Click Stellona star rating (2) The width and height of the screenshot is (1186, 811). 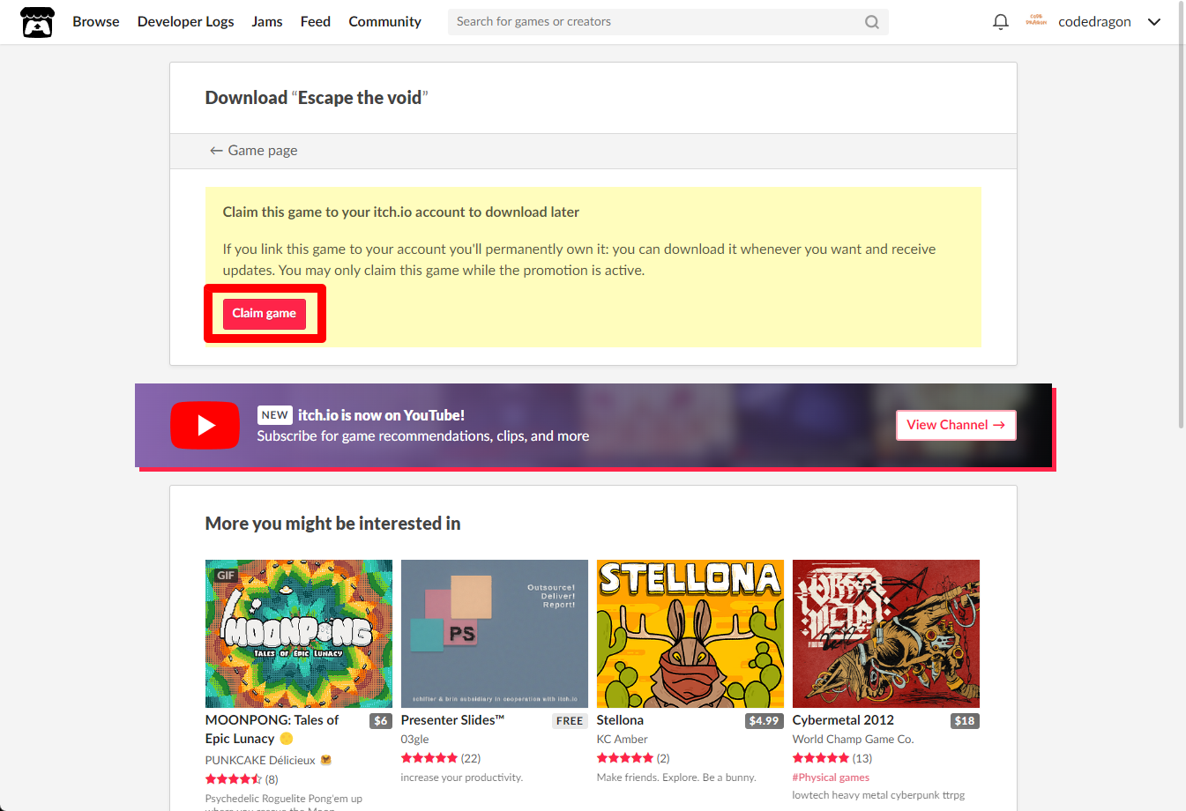(x=633, y=758)
